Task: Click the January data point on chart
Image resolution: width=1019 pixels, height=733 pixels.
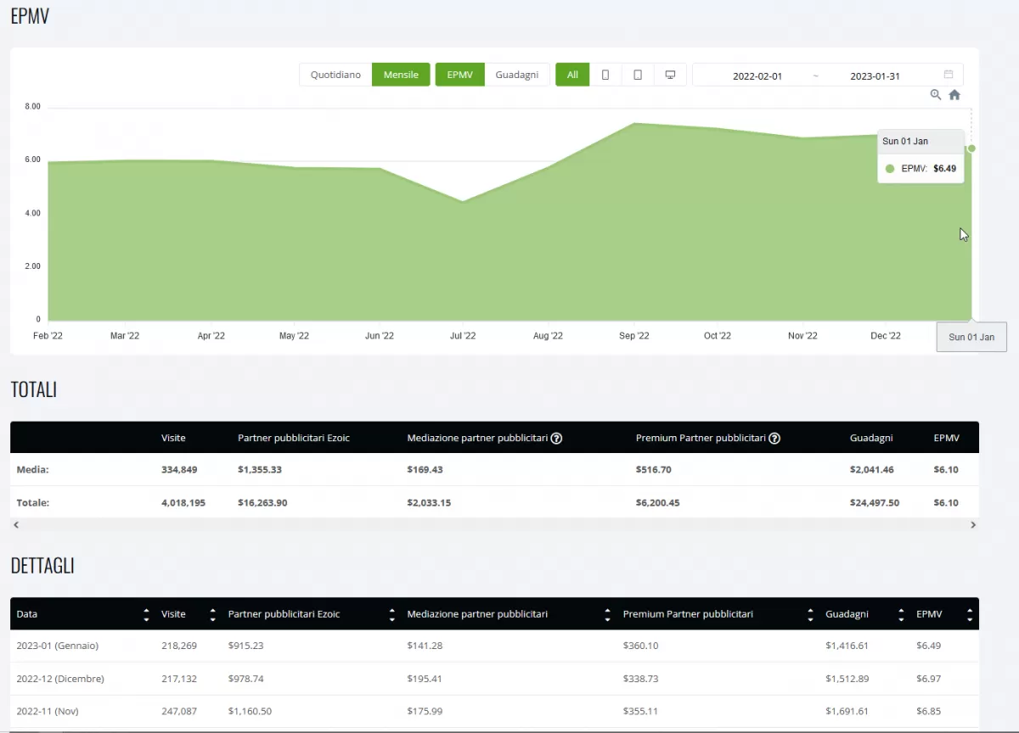Action: [x=971, y=148]
